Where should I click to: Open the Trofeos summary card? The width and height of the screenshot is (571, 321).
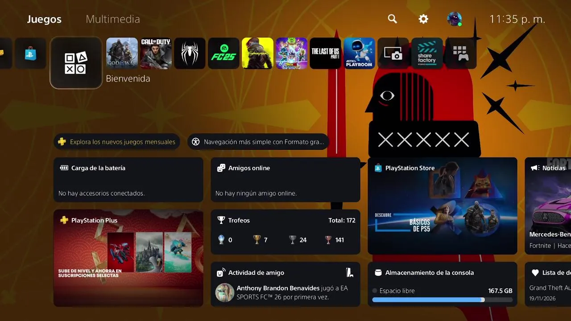pyautogui.click(x=285, y=232)
